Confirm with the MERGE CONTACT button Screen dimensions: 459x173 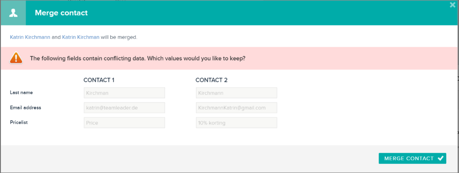click(x=412, y=159)
